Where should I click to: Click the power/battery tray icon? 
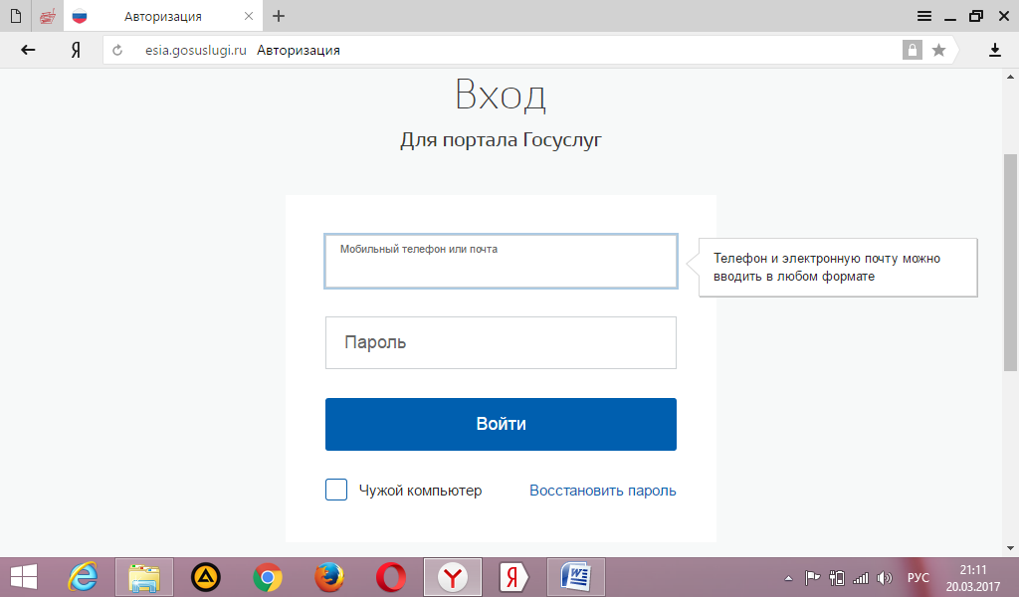tap(837, 577)
